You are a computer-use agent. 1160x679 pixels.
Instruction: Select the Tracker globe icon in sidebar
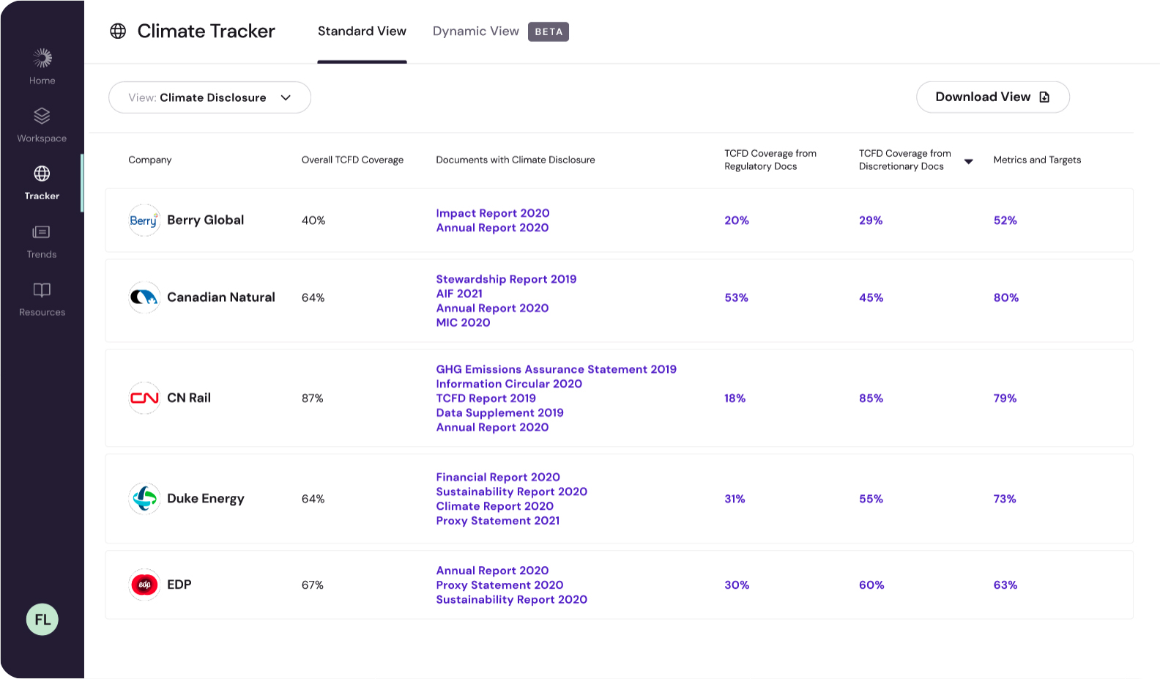pos(42,174)
